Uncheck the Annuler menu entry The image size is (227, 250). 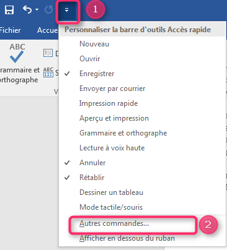click(x=142, y=163)
